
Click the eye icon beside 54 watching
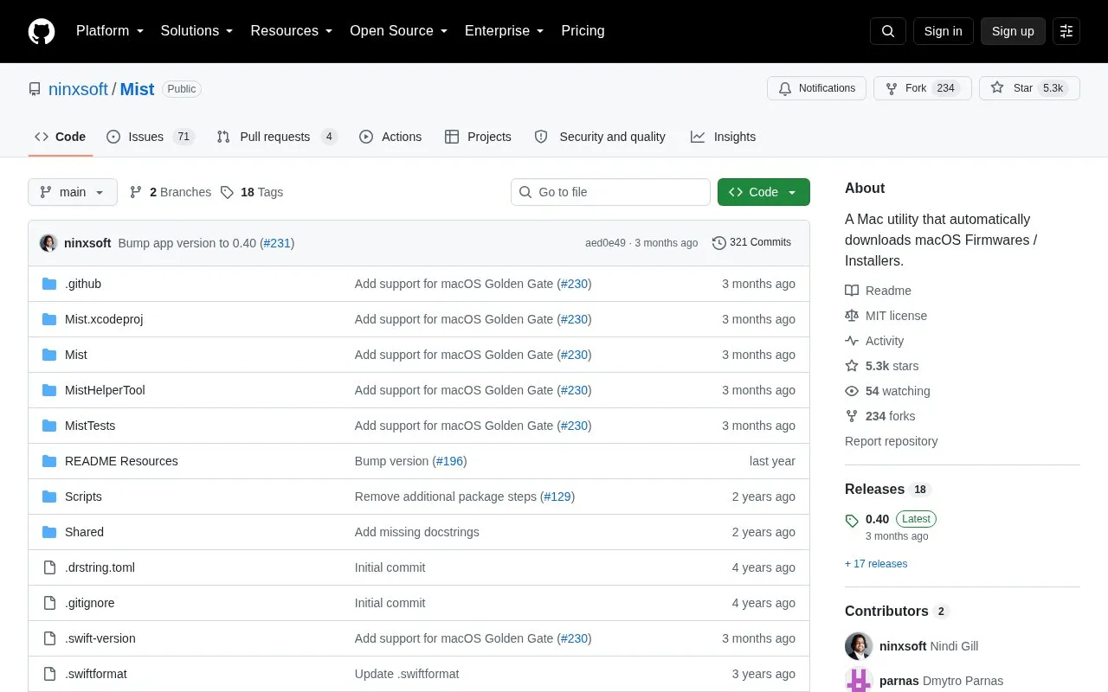coord(852,391)
